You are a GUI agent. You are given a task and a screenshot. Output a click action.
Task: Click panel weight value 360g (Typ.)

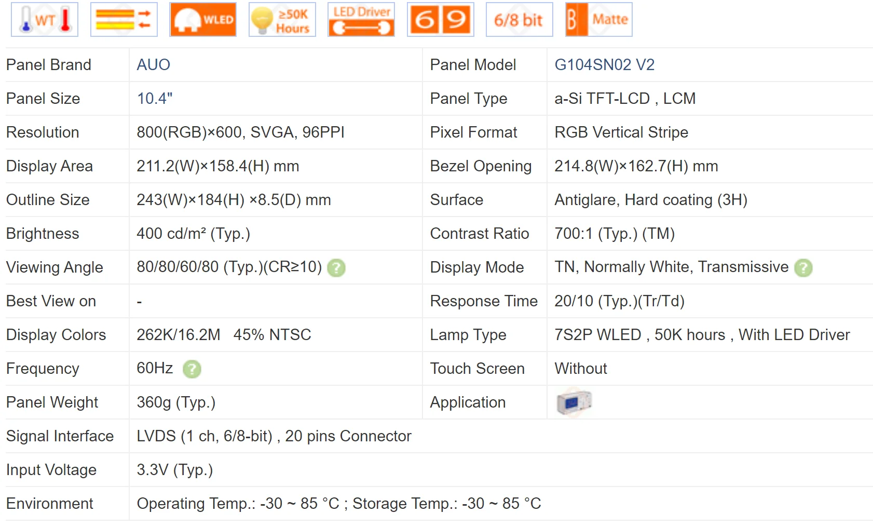(176, 402)
